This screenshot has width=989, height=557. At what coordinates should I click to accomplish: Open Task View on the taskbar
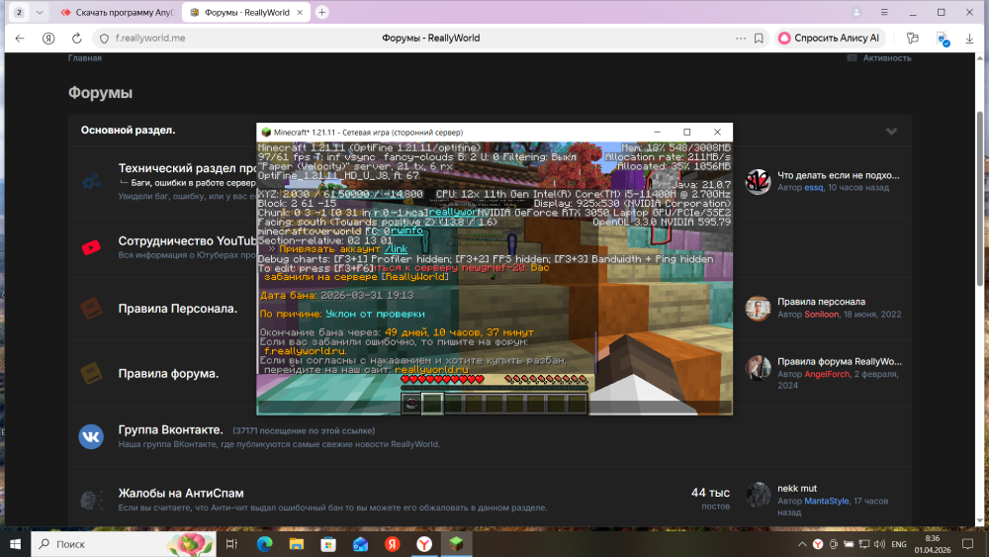click(x=231, y=544)
